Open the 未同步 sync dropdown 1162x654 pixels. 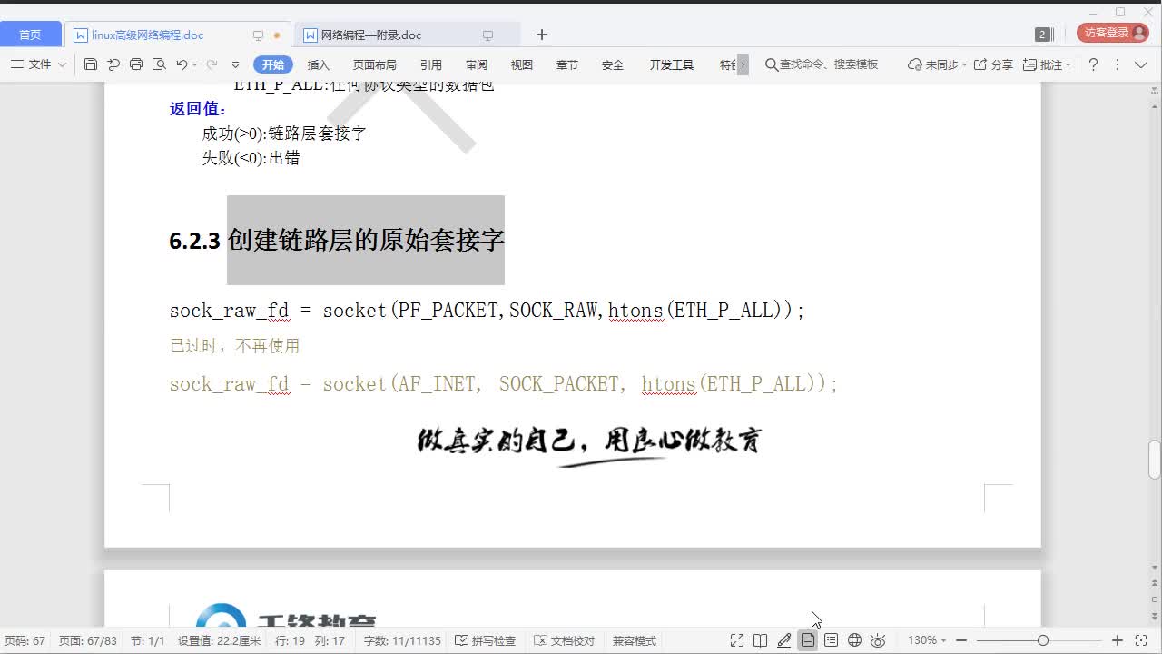pos(938,64)
